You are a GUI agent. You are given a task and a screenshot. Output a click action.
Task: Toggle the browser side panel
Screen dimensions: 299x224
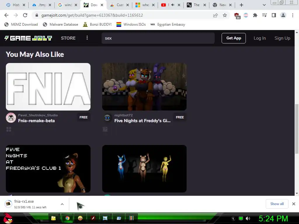(274, 15)
